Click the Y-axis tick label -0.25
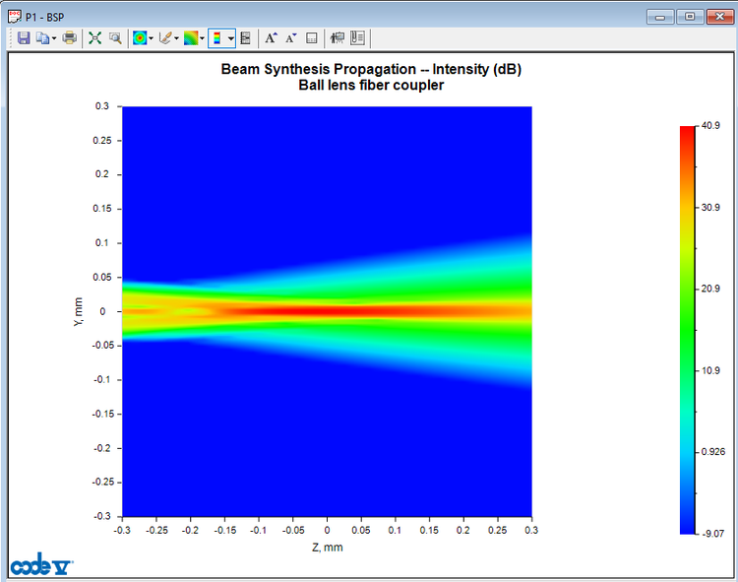Viewport: 738px width, 582px height. point(103,483)
